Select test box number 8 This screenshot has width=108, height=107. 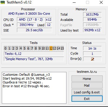click(x=36, y=48)
